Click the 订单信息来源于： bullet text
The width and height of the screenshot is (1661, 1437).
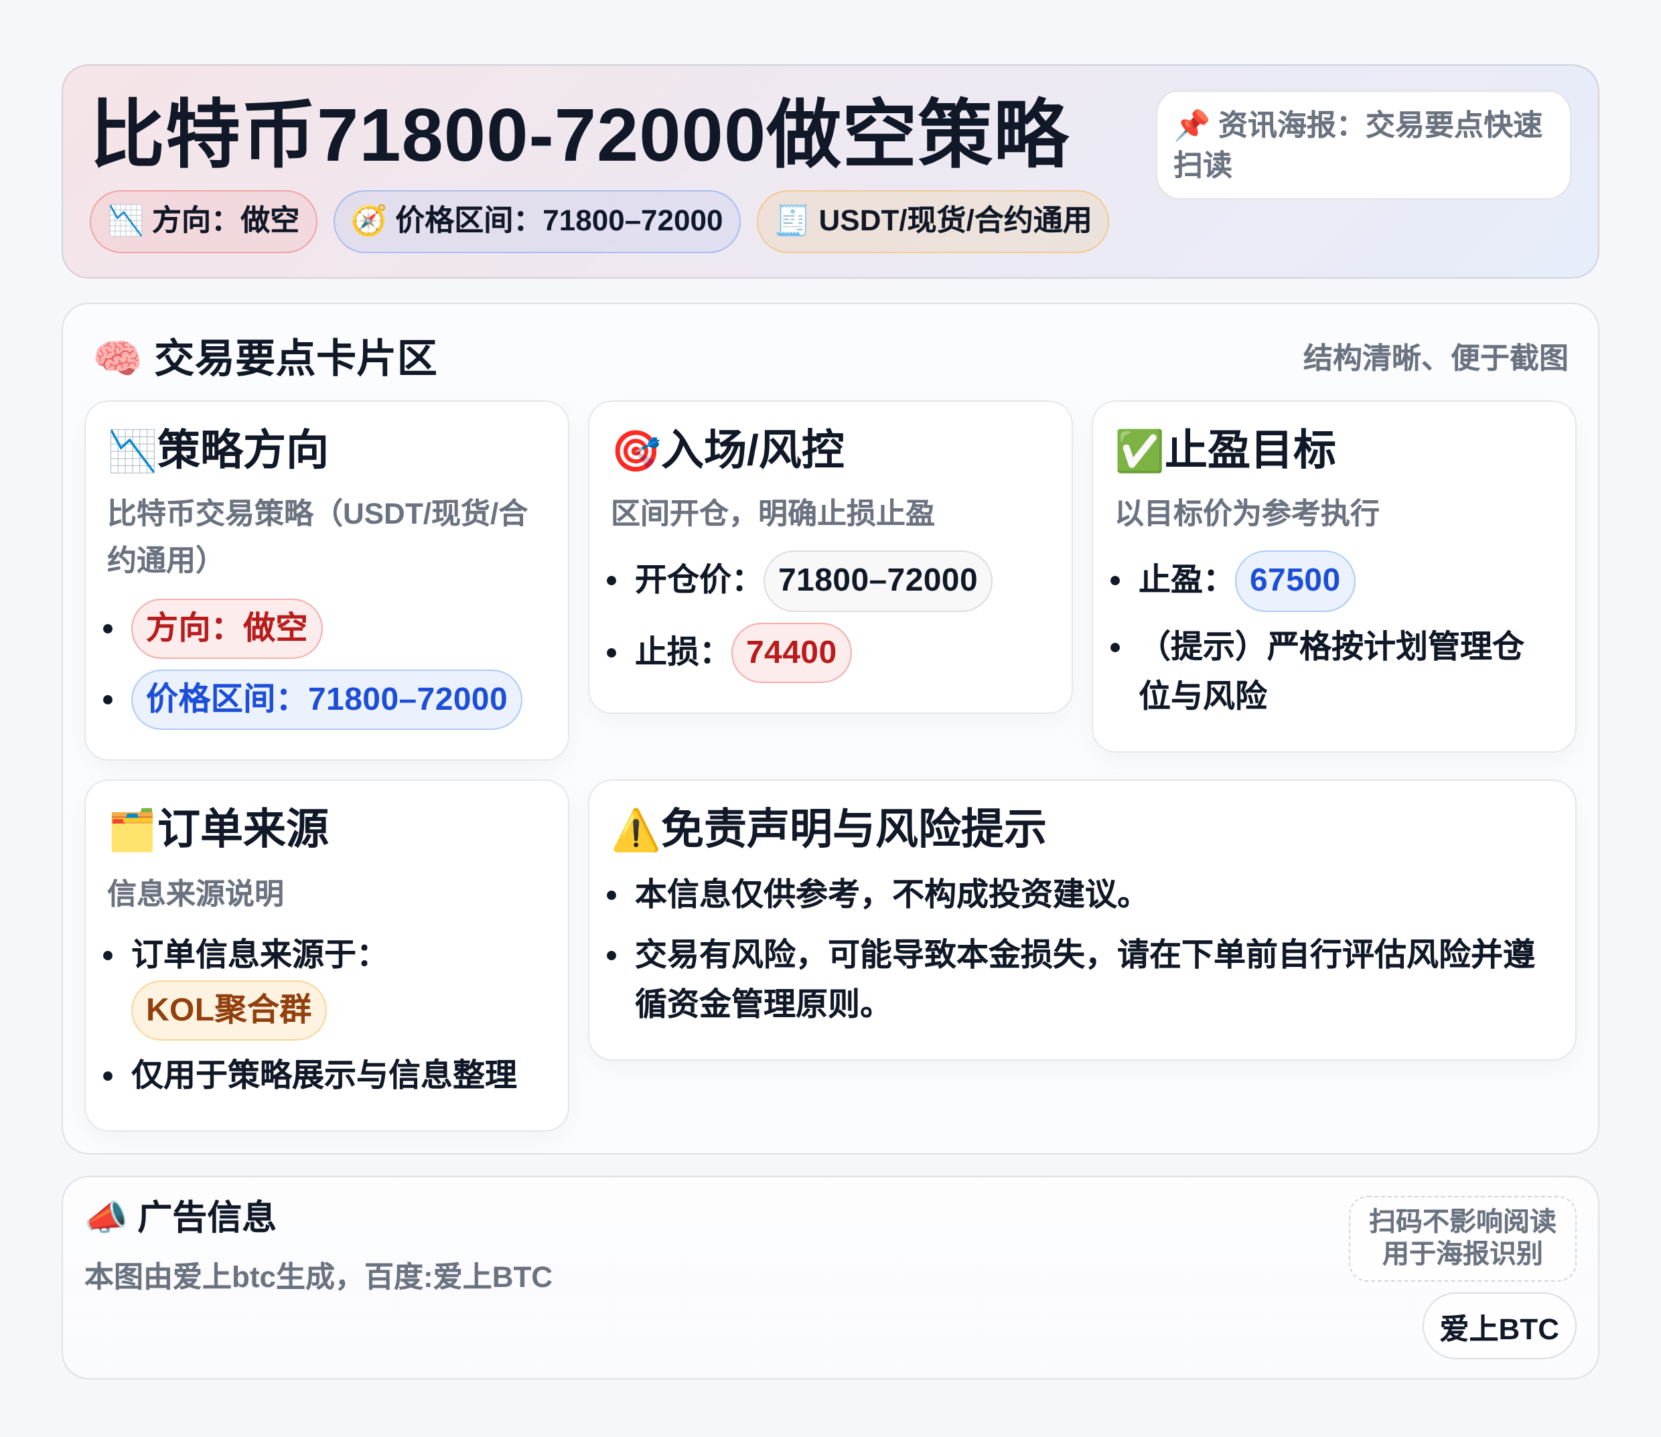click(x=251, y=954)
